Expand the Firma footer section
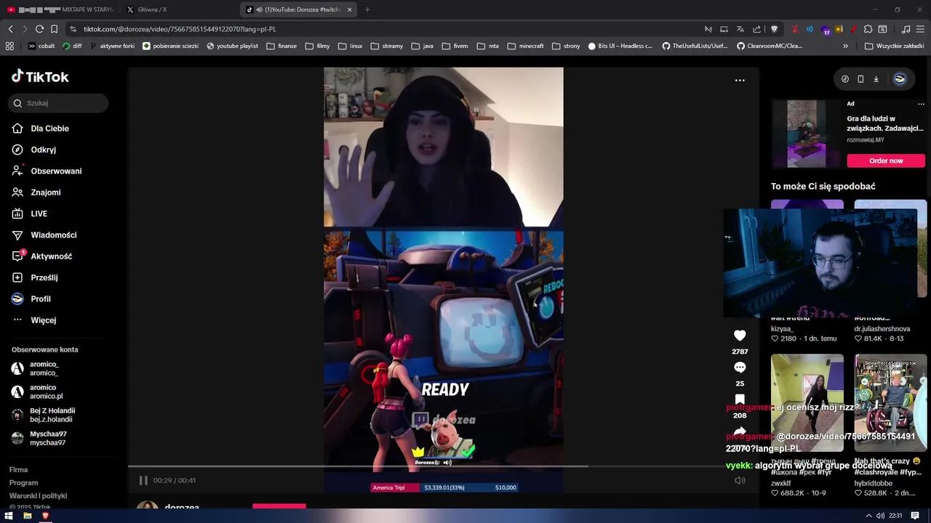 (x=18, y=470)
